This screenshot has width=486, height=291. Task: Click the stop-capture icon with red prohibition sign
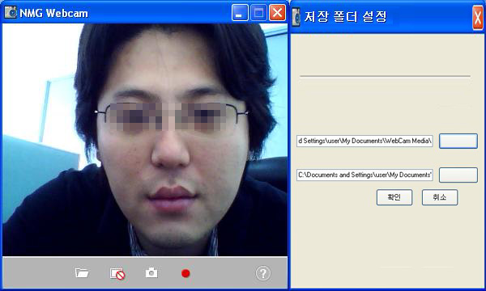coord(117,274)
